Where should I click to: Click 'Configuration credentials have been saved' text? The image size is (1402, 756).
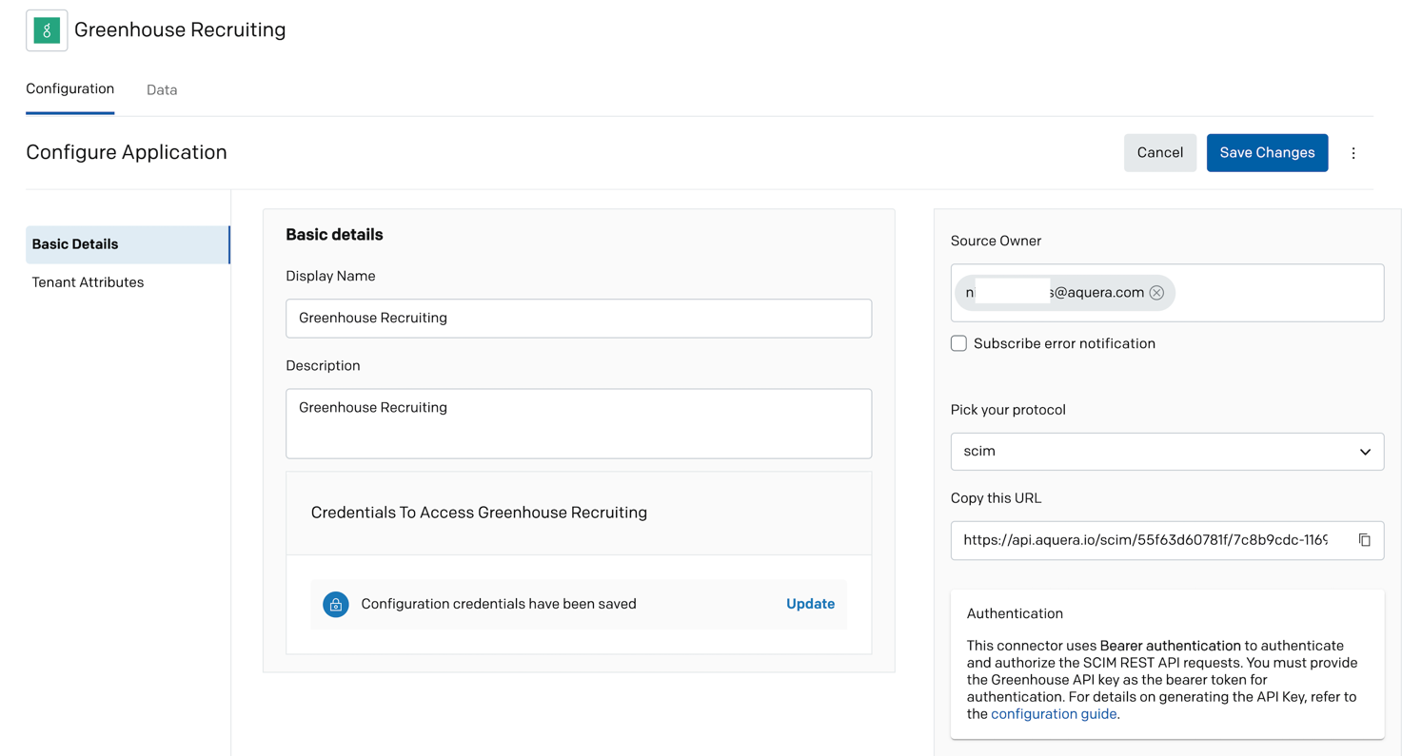click(x=499, y=604)
